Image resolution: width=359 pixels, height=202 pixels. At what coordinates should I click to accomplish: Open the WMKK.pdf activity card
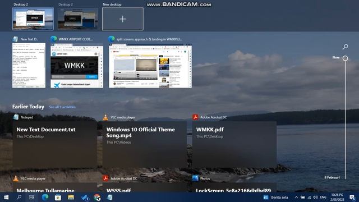pyautogui.click(x=234, y=144)
